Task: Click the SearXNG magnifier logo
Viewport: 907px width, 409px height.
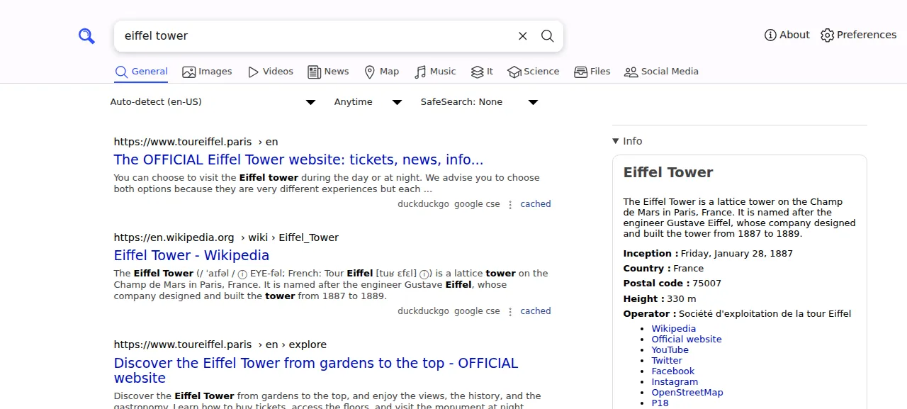Action: (86, 36)
